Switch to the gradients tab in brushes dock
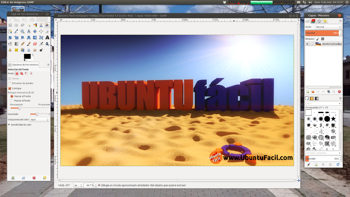The height and width of the screenshot is (197, 350). coord(317,99)
